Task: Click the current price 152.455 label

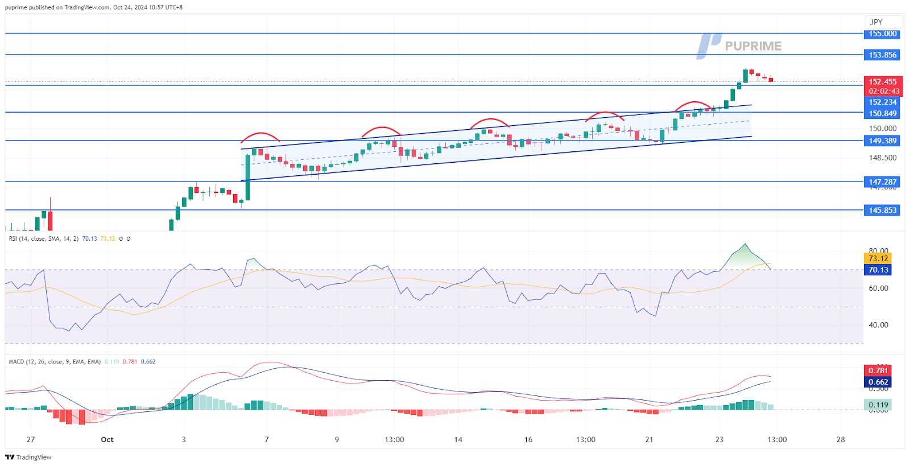Action: [883, 82]
